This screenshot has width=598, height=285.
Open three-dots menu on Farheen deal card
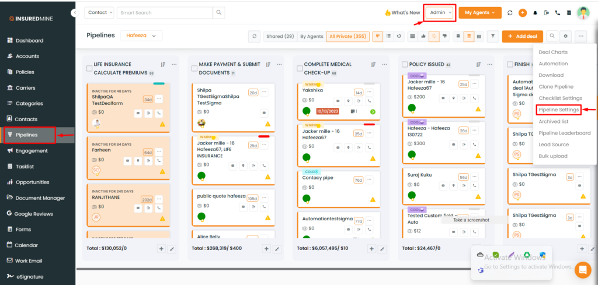(159, 152)
